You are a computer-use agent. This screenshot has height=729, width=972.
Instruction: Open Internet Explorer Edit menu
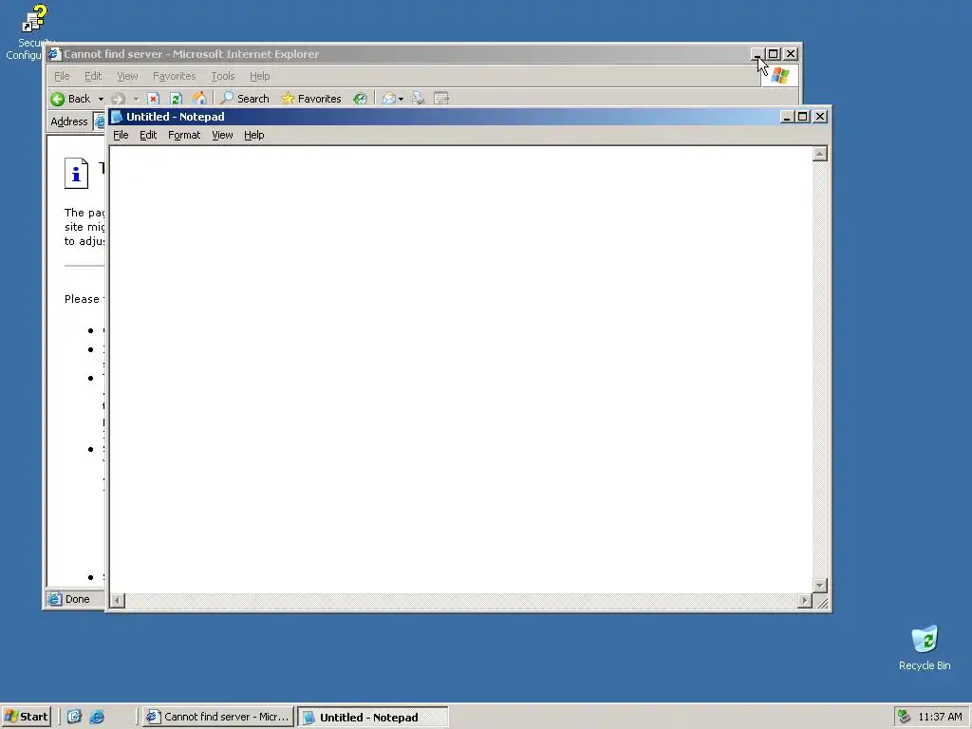pyautogui.click(x=93, y=76)
